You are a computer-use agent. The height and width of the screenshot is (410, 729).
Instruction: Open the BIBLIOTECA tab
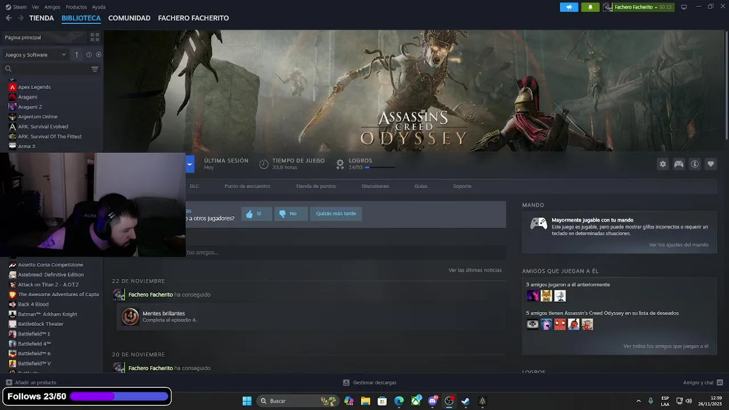point(81,18)
